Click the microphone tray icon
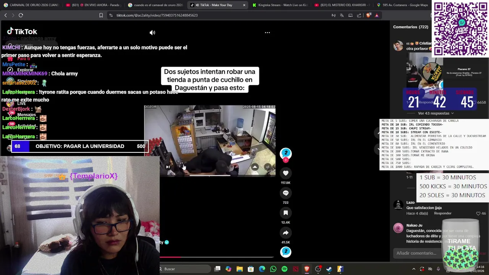489x275 pixels. pyautogui.click(x=438, y=269)
